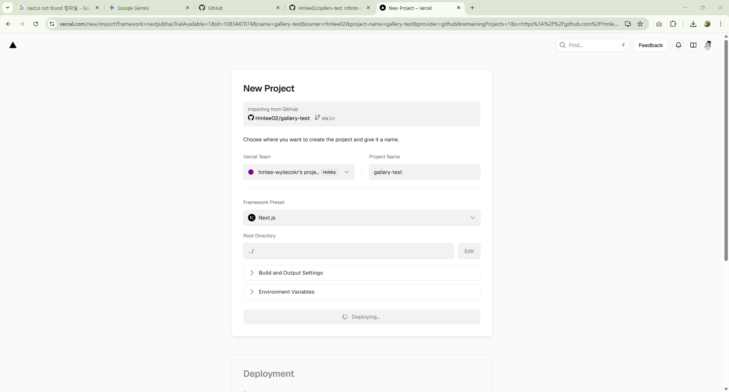729x392 pixels.
Task: Open the Vercel Team dropdown
Action: click(298, 172)
